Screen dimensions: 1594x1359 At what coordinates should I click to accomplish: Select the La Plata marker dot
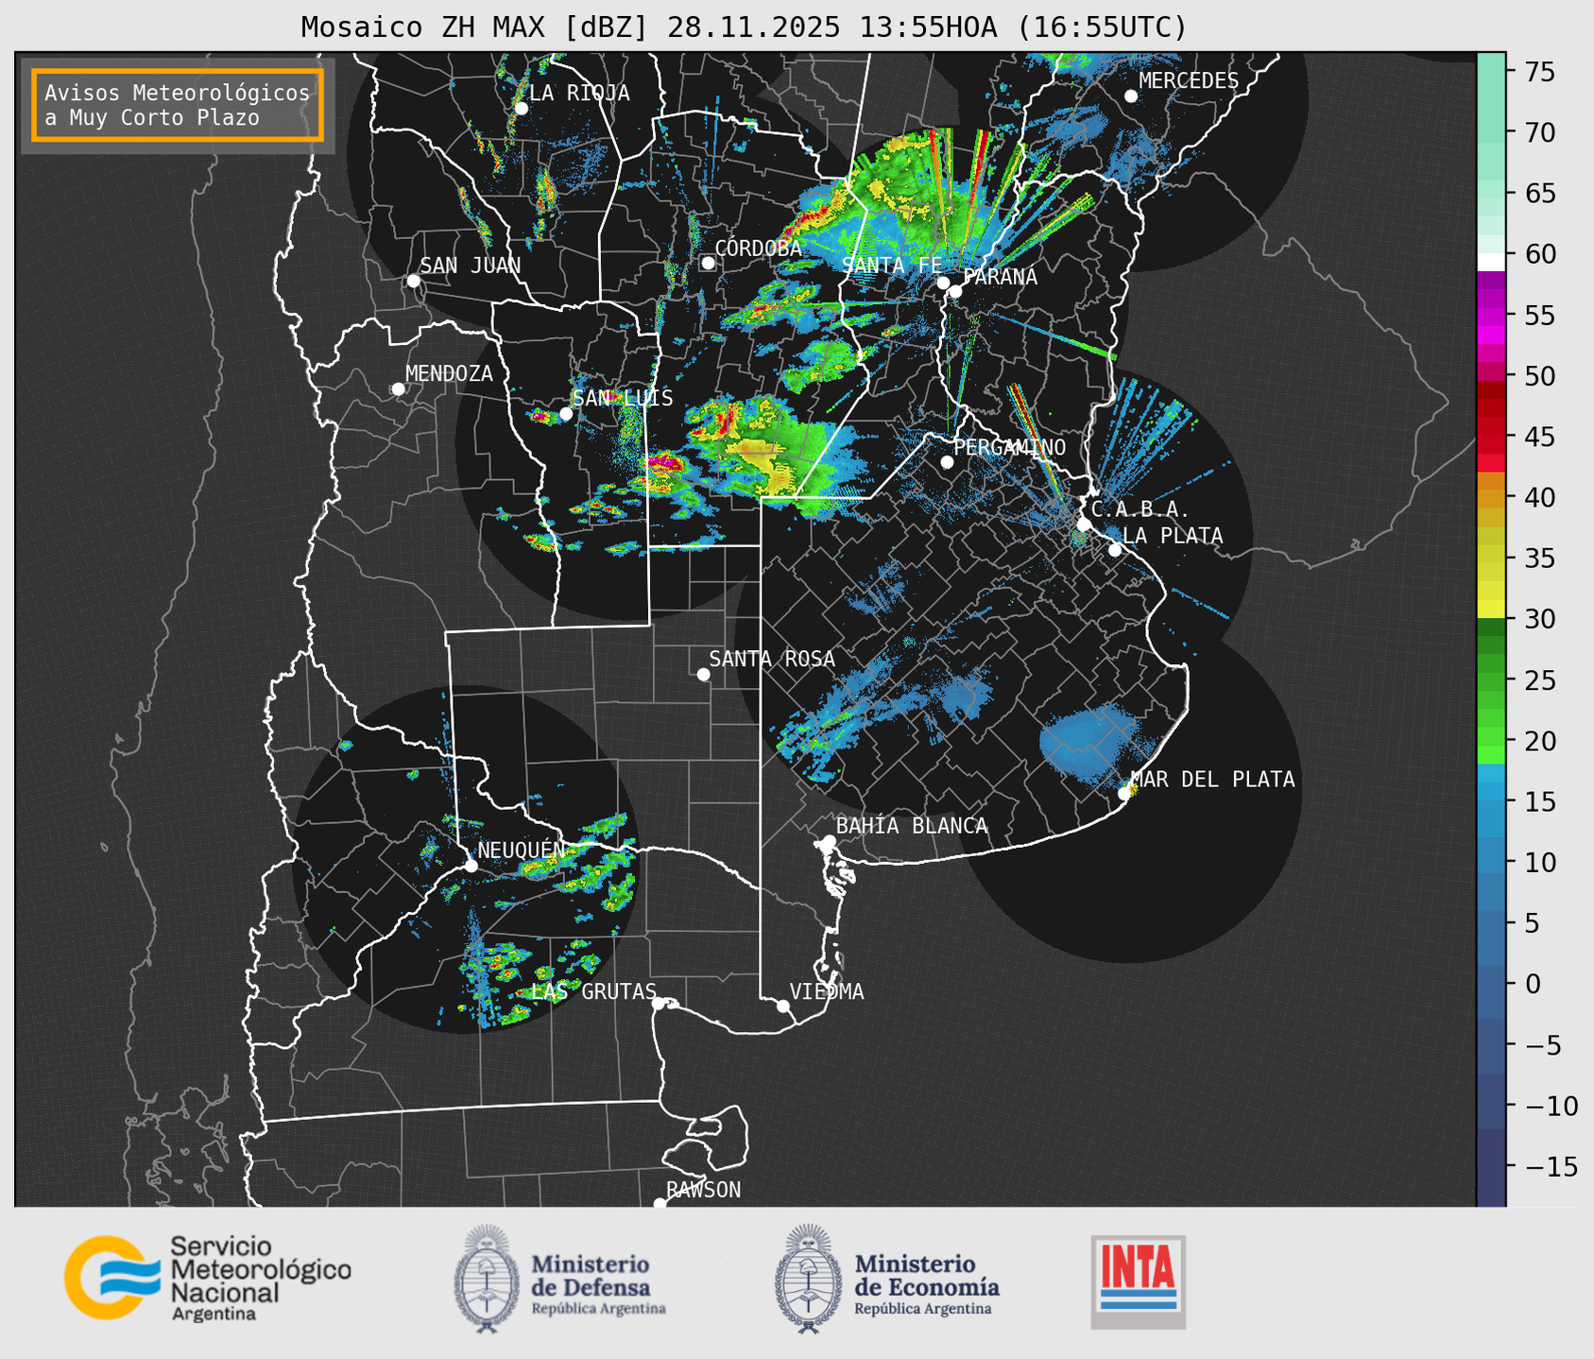(x=1115, y=550)
